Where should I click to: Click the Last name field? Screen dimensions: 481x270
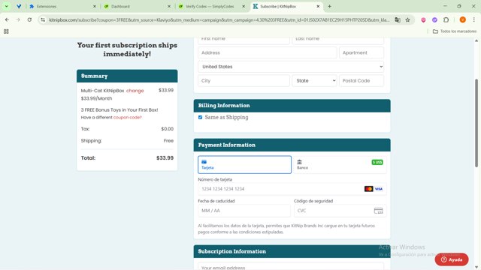click(337, 39)
